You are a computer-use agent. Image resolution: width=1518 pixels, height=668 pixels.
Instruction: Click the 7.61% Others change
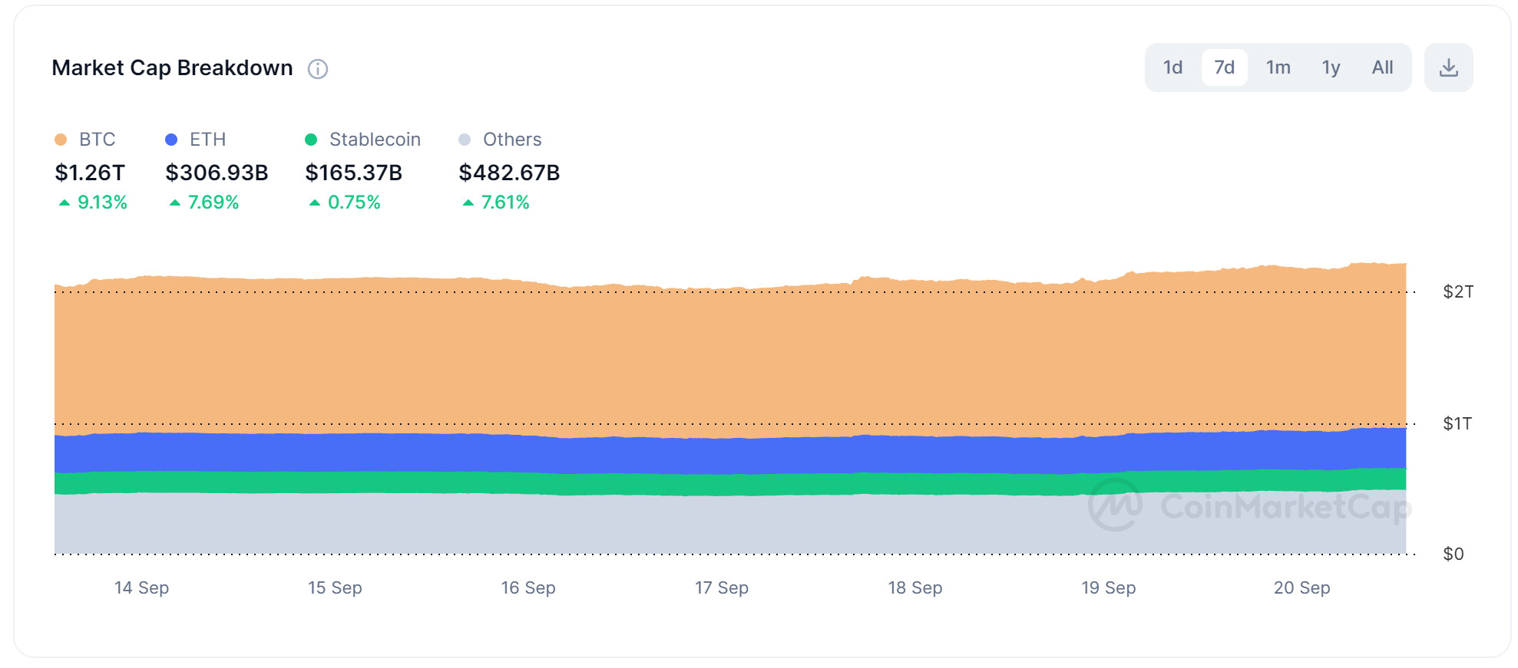click(x=496, y=202)
